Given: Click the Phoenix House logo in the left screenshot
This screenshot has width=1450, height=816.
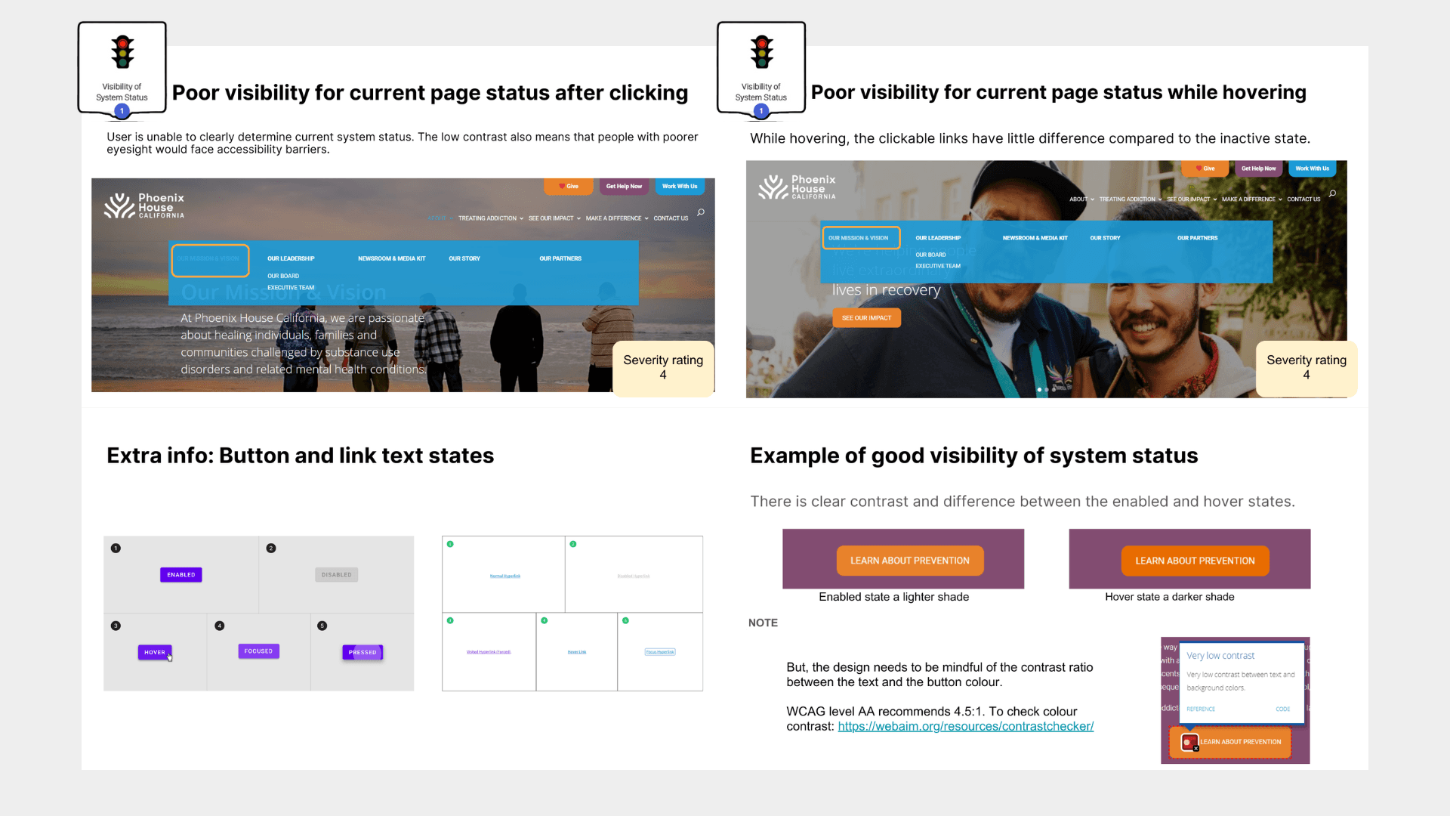Looking at the screenshot, I should pyautogui.click(x=144, y=206).
